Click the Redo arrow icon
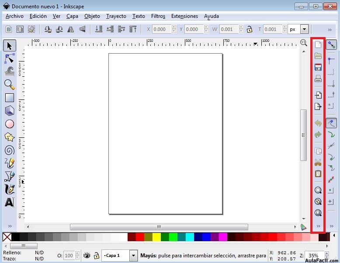 [x=318, y=135]
